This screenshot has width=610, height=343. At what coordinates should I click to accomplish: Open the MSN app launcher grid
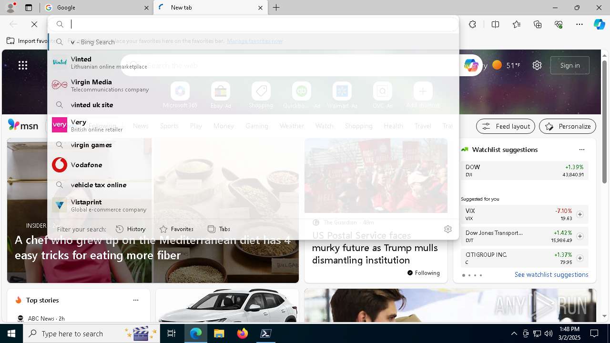click(23, 65)
